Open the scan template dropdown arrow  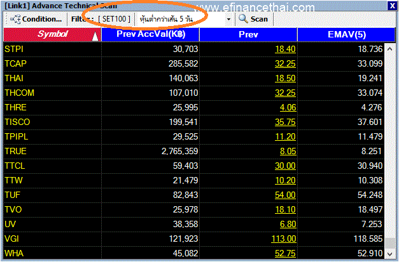[x=228, y=19]
